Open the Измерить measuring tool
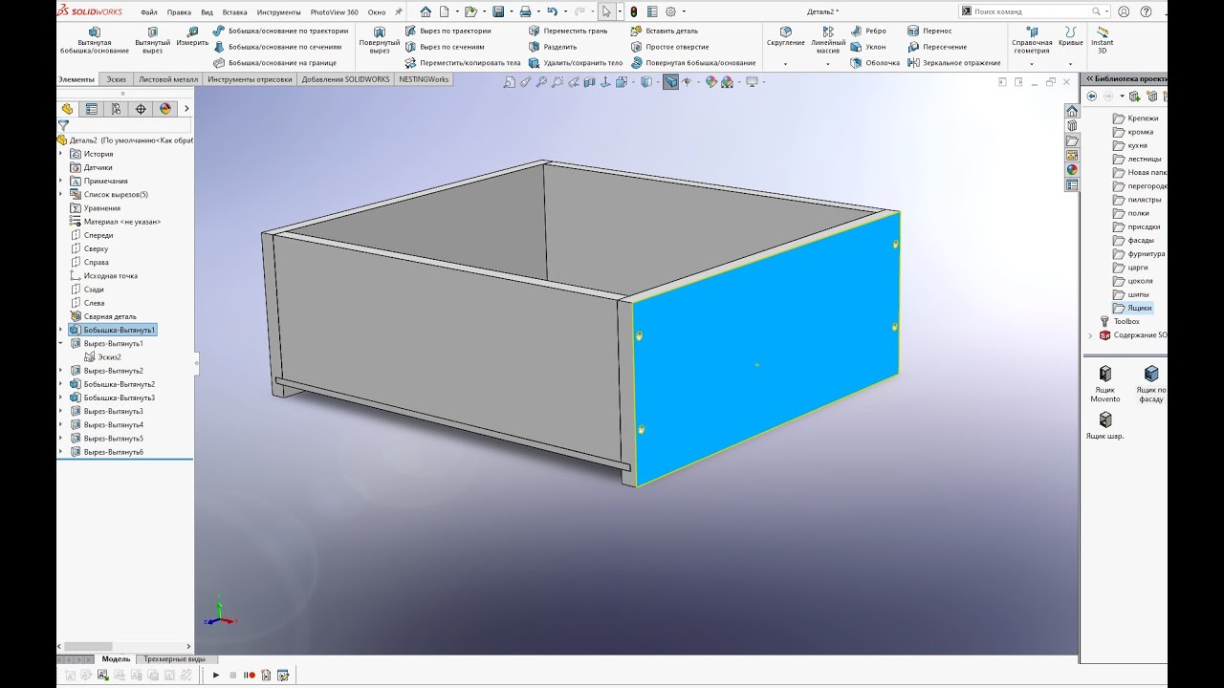Viewport: 1224px width, 688px height. point(192,37)
